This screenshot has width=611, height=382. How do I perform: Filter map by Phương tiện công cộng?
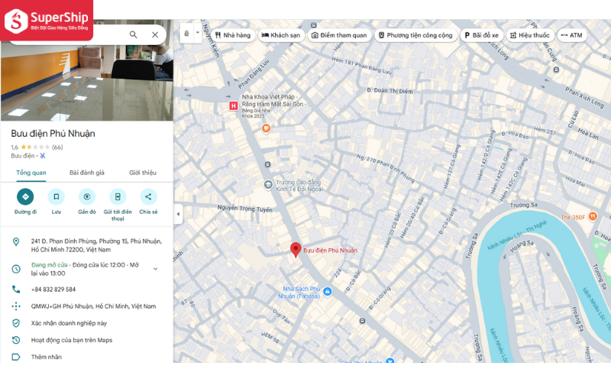pyautogui.click(x=415, y=35)
